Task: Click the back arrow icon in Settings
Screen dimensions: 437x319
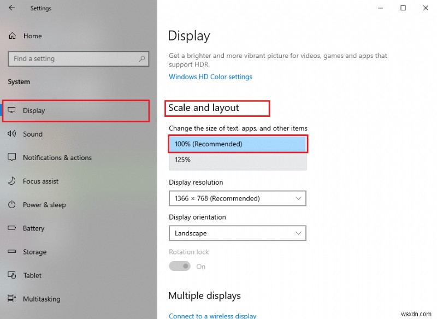Action: (12, 8)
